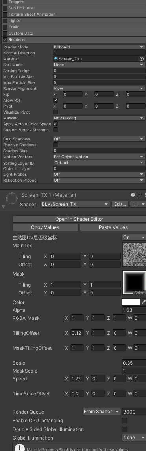
Task: Open the Sort Mode dropdown
Action: click(x=99, y=65)
